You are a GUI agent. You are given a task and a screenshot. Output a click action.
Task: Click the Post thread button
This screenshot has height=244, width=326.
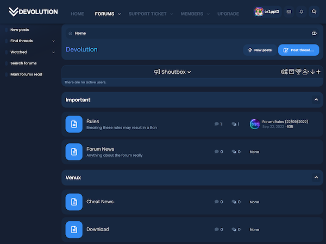[298, 50]
